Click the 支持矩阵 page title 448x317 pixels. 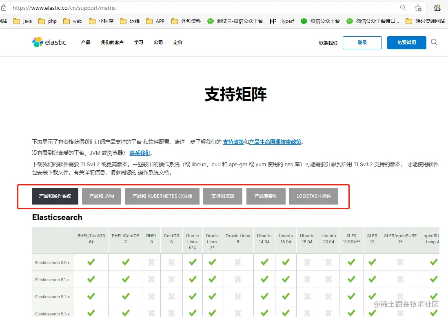pos(236,94)
